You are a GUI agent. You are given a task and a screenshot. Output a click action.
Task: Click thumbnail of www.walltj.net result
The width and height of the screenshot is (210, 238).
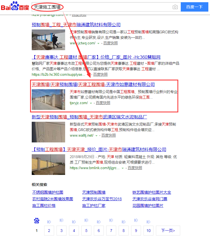coord(48,132)
